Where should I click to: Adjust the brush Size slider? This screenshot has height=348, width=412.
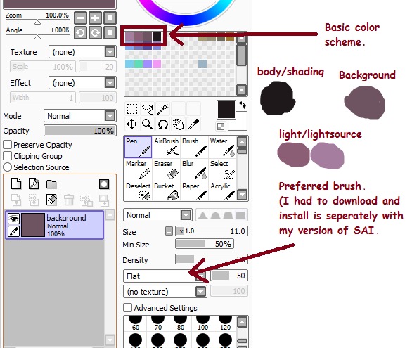(x=212, y=231)
